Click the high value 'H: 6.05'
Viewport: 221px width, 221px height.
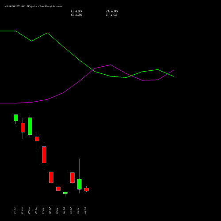112,11
